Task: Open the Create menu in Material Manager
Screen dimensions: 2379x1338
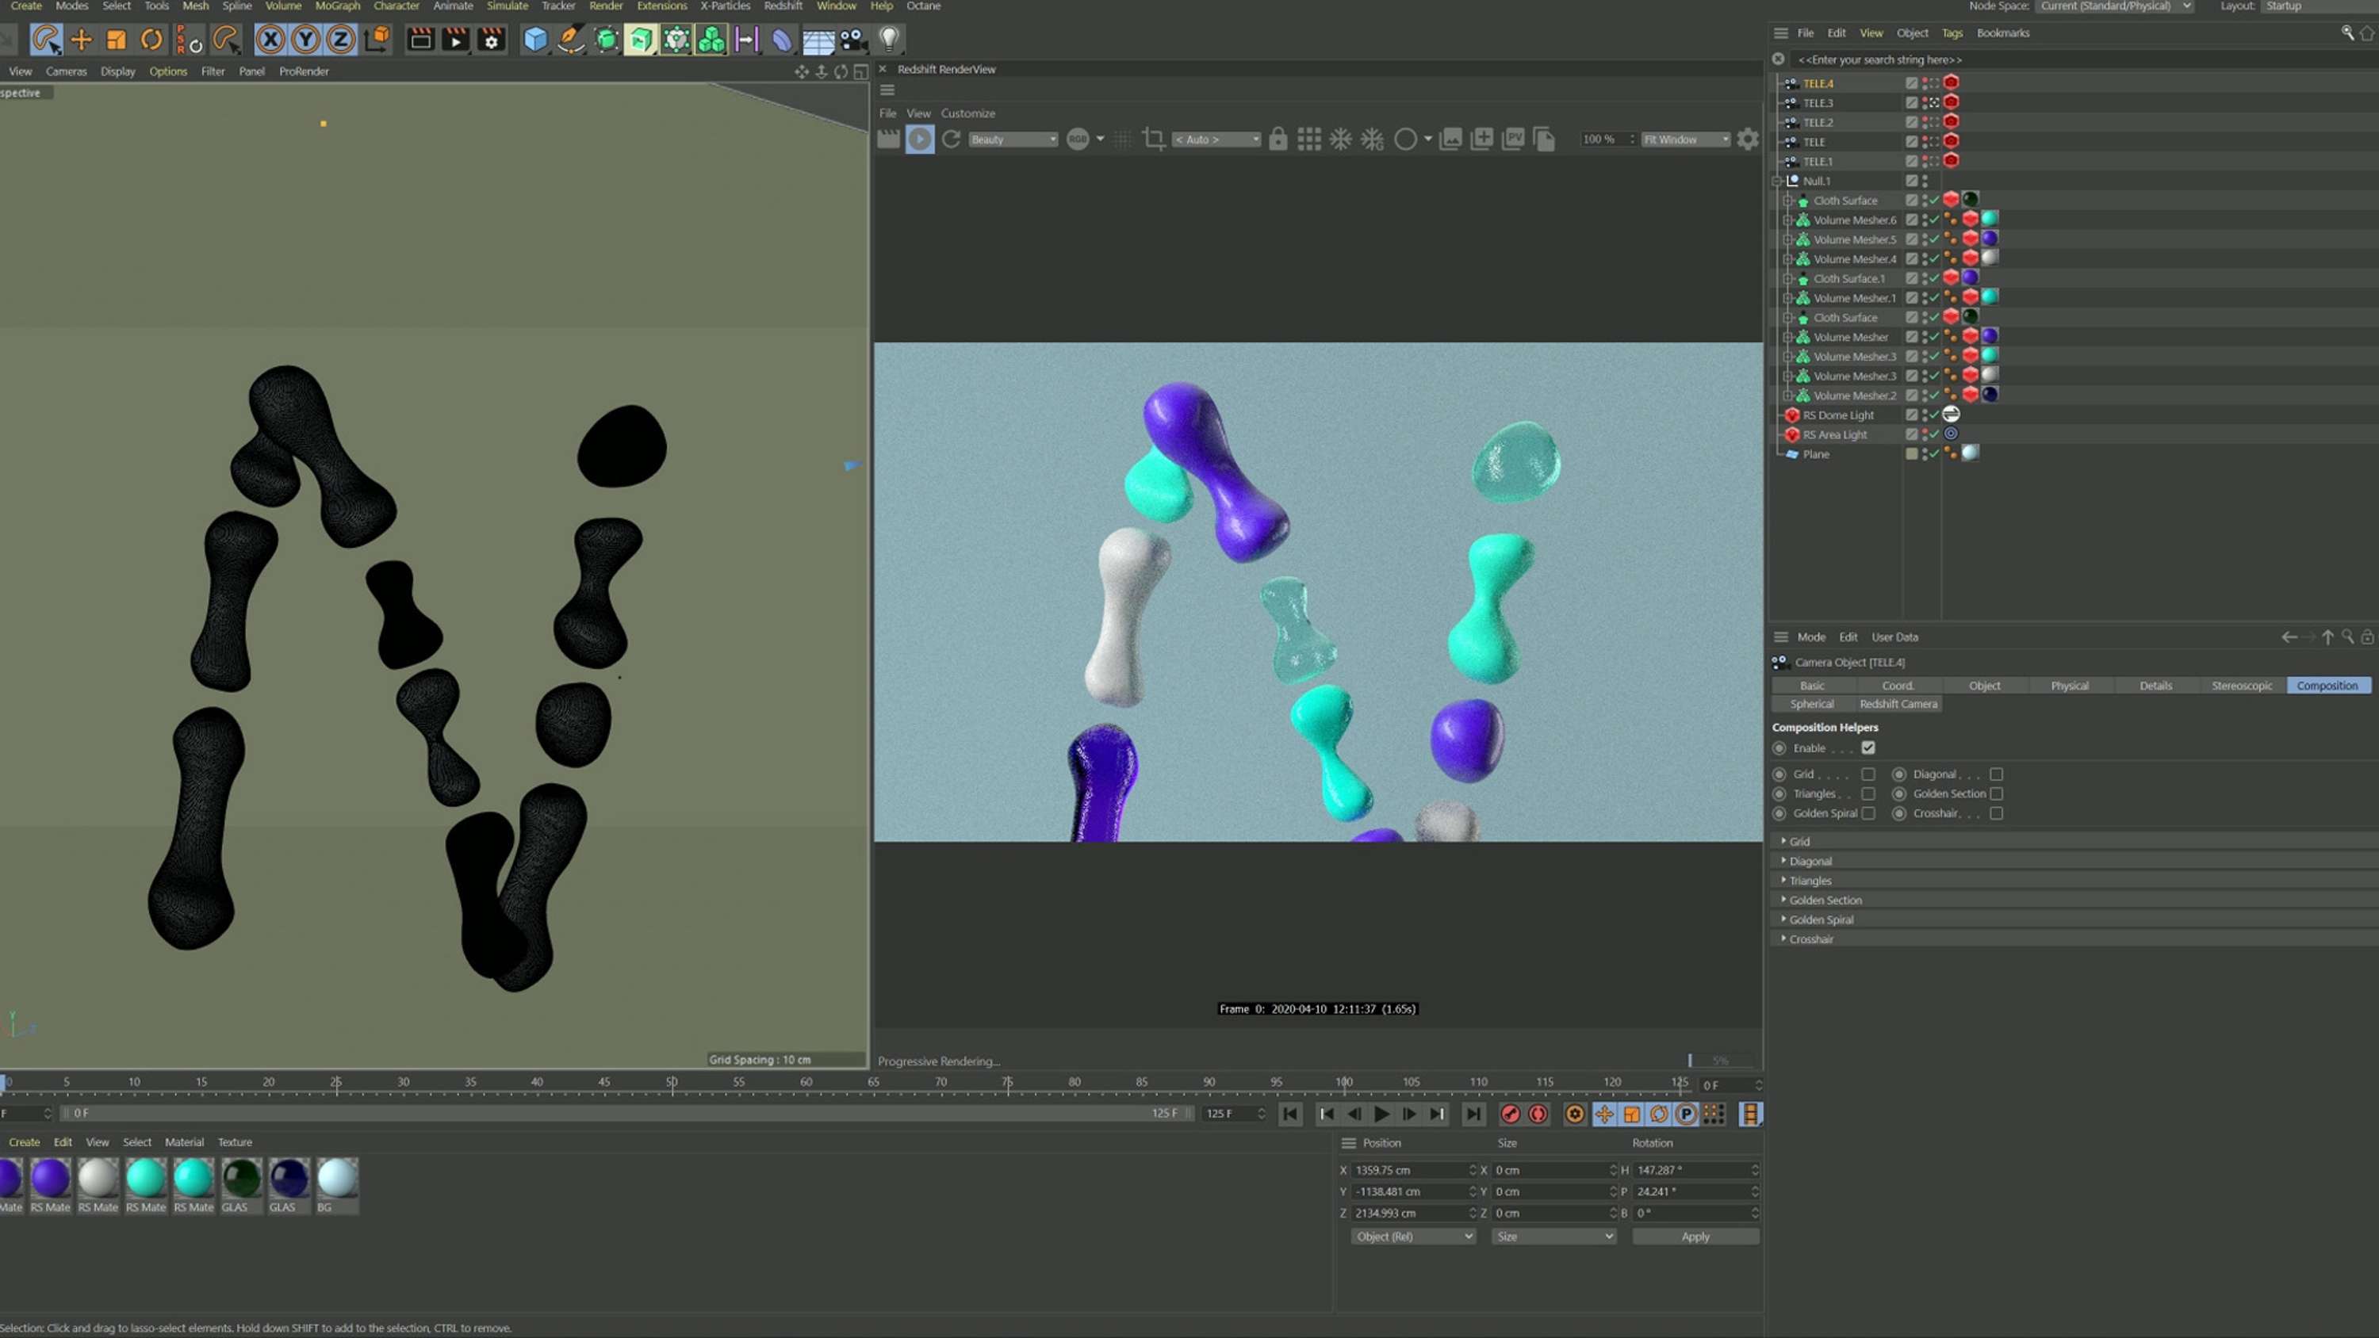Action: (24, 1142)
